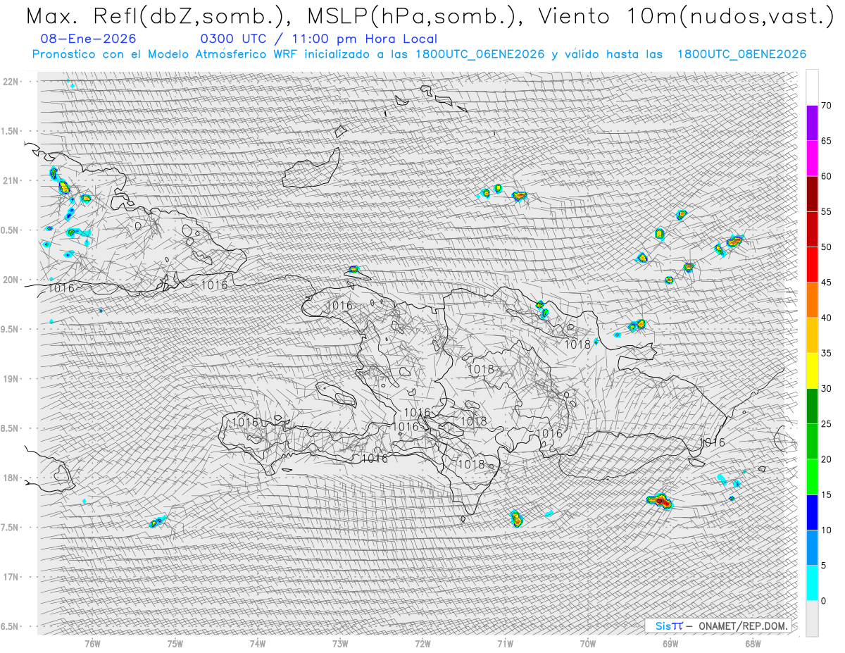Choose the dark green 25-30 dBZ band
This screenshot has height=653, width=845.
(x=812, y=406)
